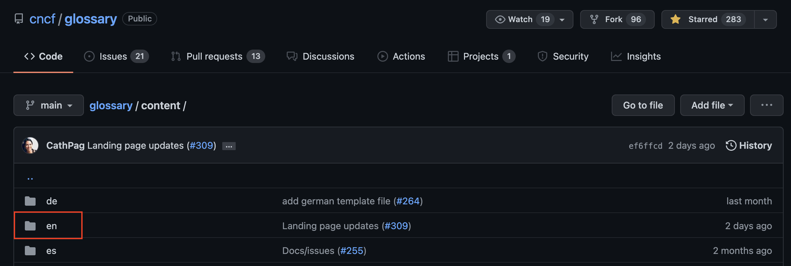The image size is (791, 266).
Task: Click the Security shield icon
Action: 542,56
